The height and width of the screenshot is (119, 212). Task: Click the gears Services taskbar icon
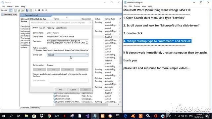[148, 116]
